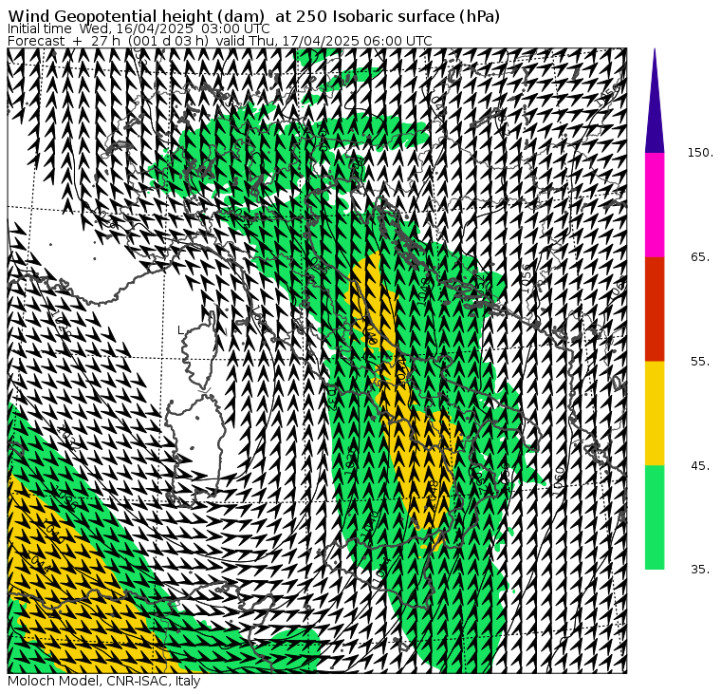Click the 'Initial time Wed, 16/04/2025 03:00 UTC' line
This screenshot has width=721, height=694.
point(139,28)
